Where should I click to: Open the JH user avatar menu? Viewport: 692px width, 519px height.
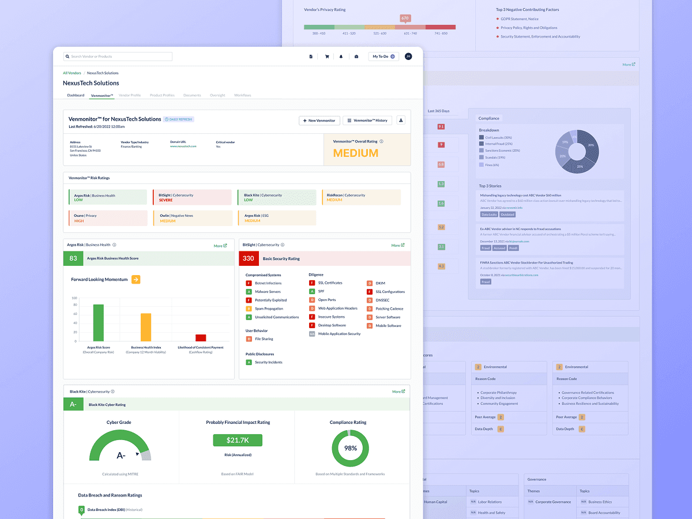tap(408, 57)
